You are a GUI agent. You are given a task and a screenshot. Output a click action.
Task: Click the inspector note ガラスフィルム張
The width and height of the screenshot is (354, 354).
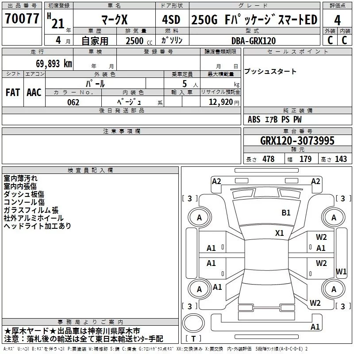pos(31,210)
